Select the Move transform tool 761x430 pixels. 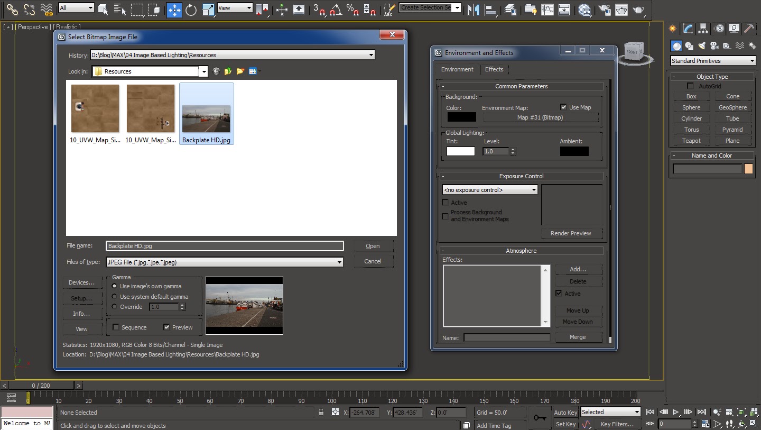(x=174, y=10)
